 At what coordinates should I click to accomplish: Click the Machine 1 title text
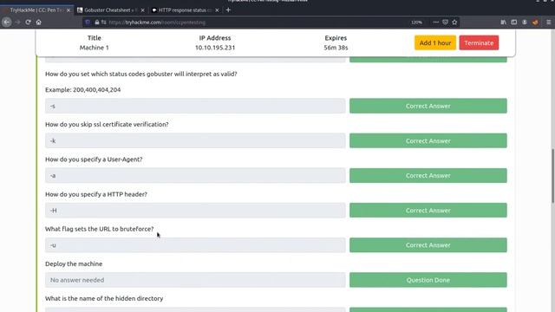point(95,48)
